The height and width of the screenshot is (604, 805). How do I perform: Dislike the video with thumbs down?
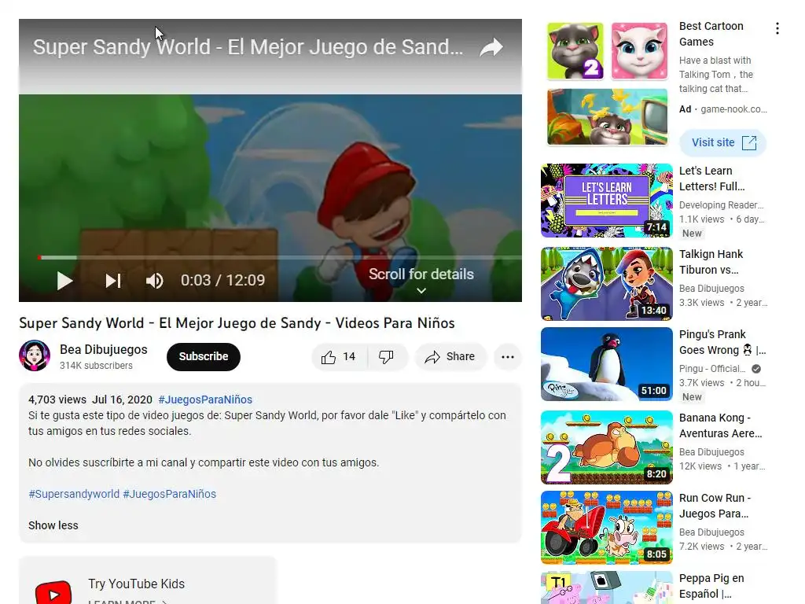pyautogui.click(x=386, y=357)
